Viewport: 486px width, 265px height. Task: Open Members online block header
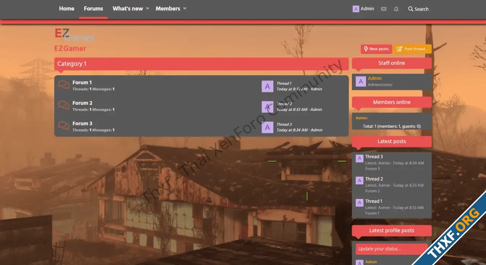coord(391,102)
